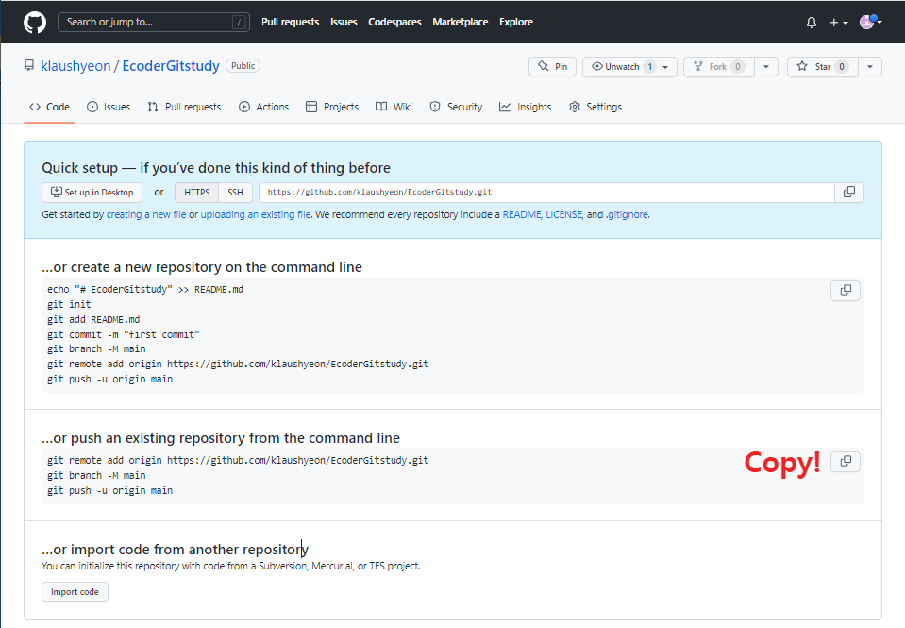The image size is (905, 628).
Task: Open the Actions tab
Action: pos(264,107)
